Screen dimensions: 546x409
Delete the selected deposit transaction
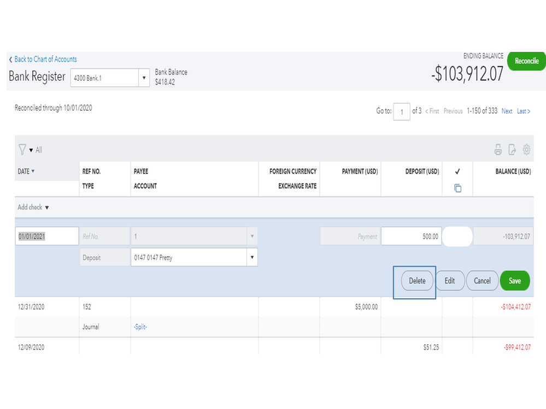(x=417, y=281)
